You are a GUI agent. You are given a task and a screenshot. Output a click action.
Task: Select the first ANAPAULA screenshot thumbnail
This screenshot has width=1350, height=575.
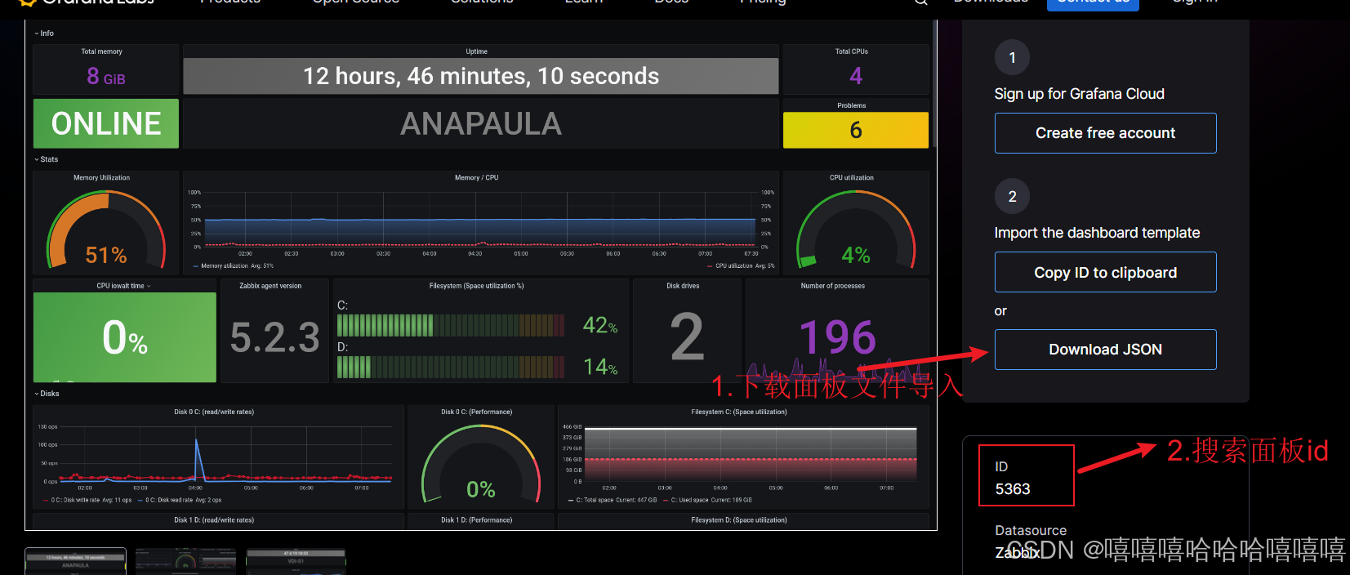[x=75, y=561]
